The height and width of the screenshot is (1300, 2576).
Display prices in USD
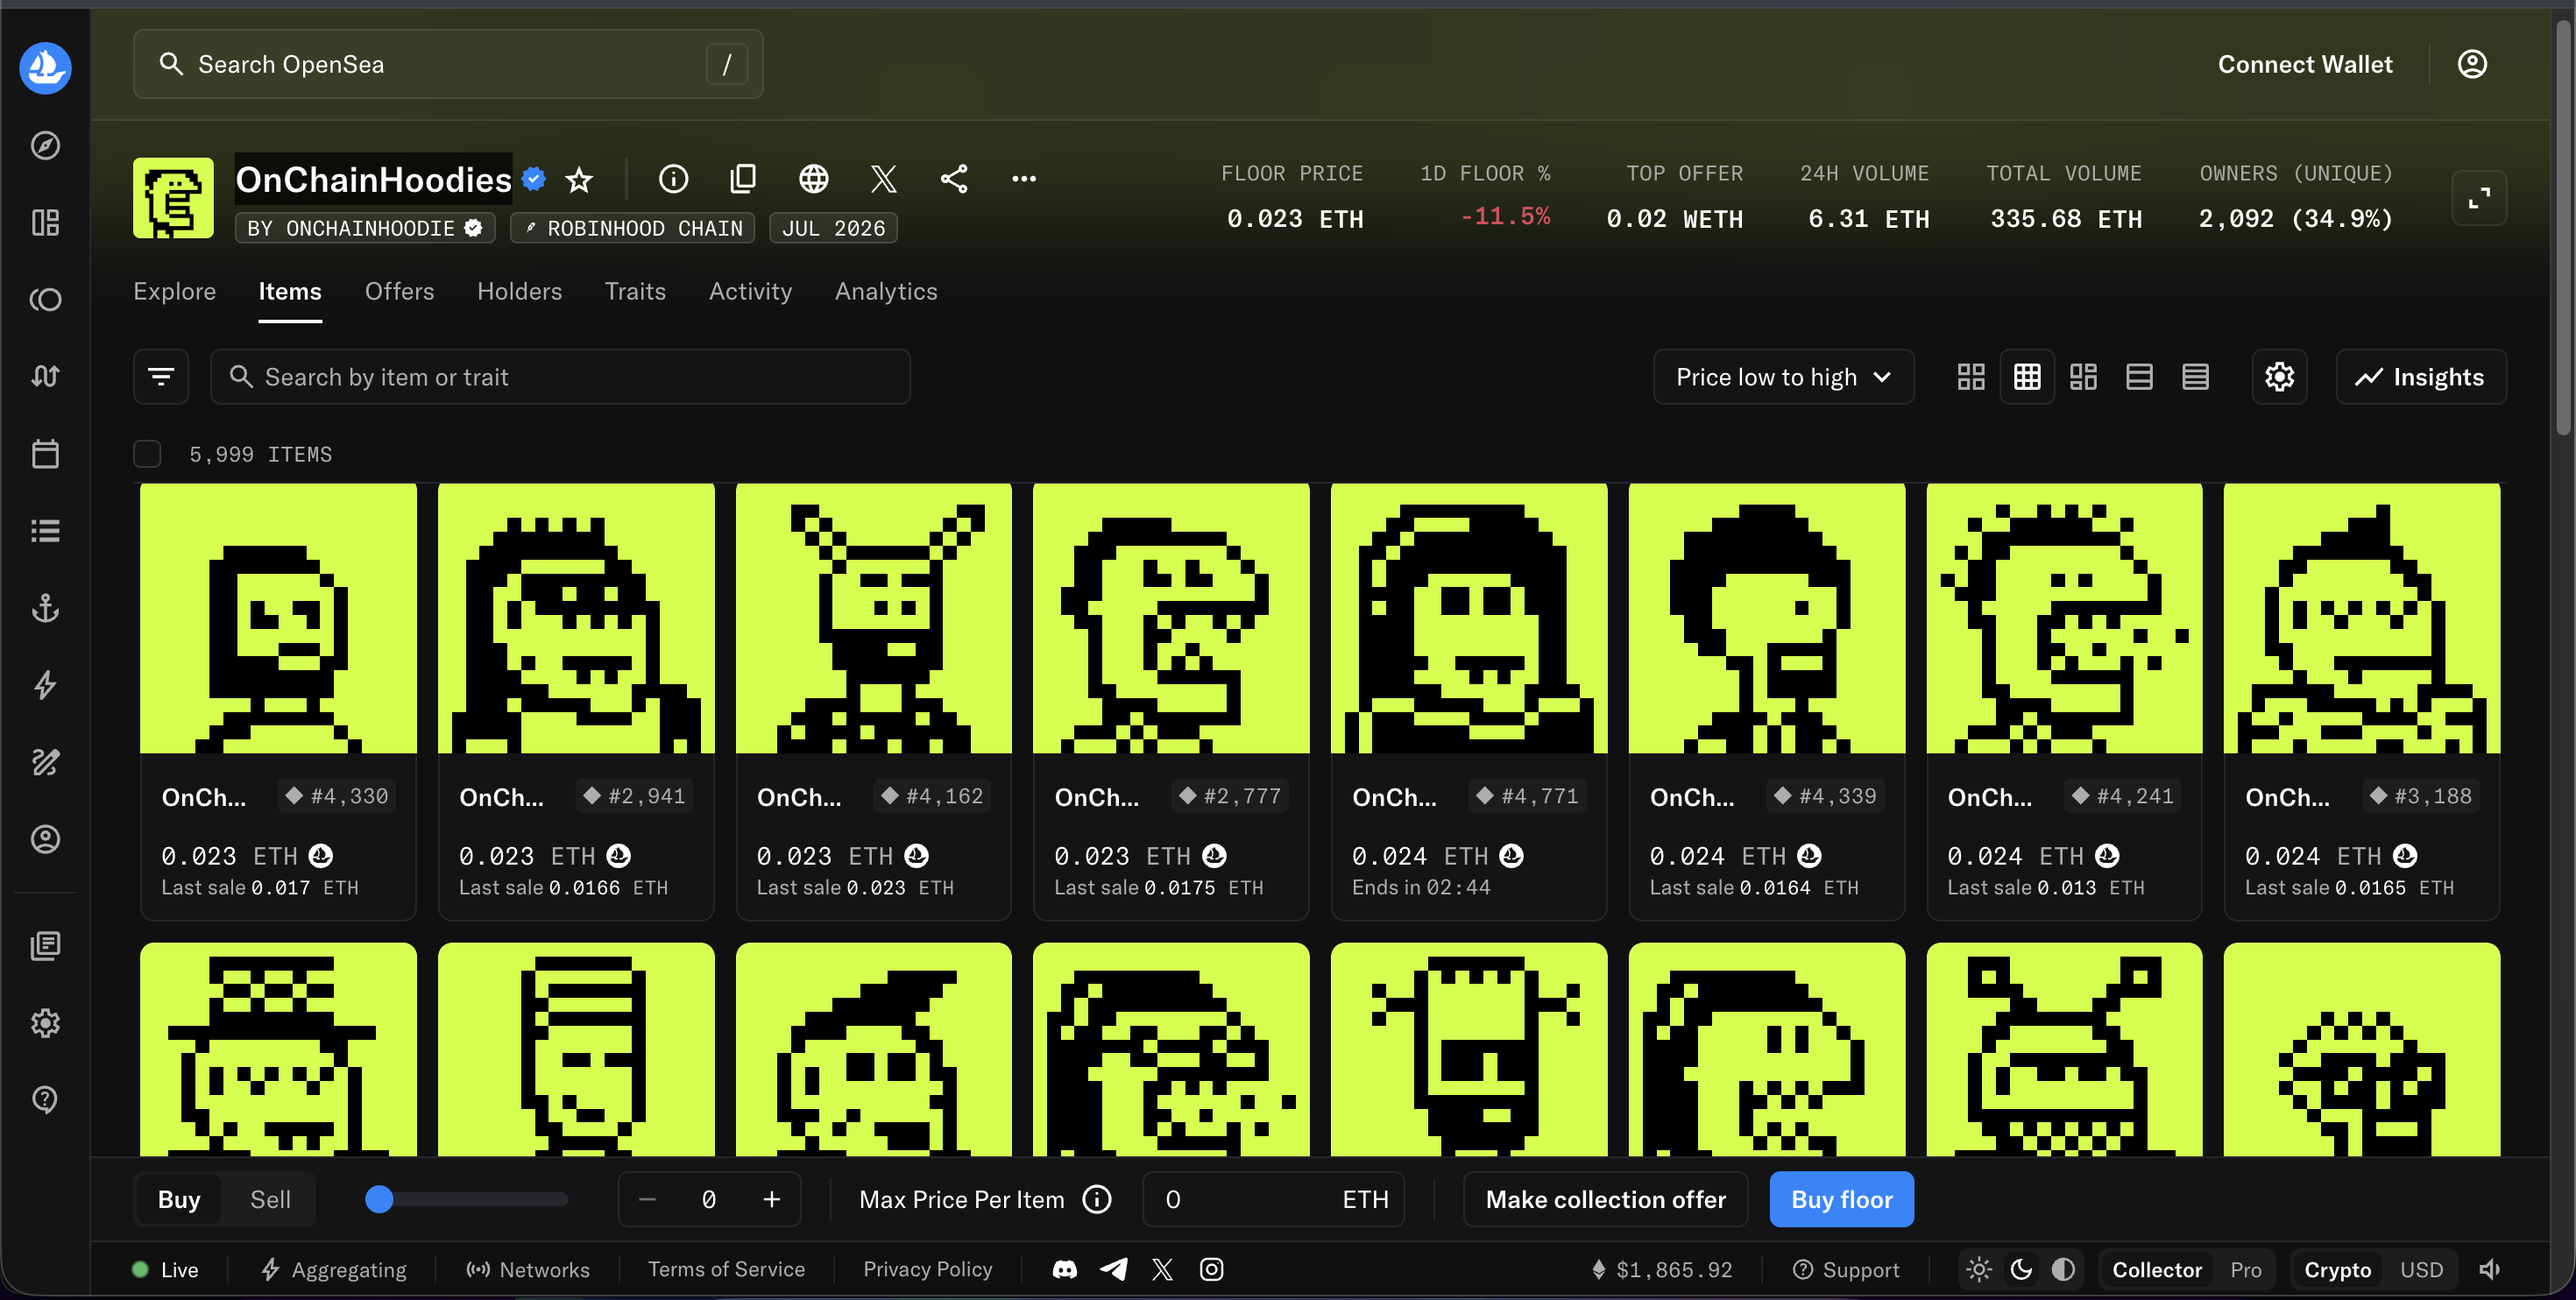coord(2421,1269)
